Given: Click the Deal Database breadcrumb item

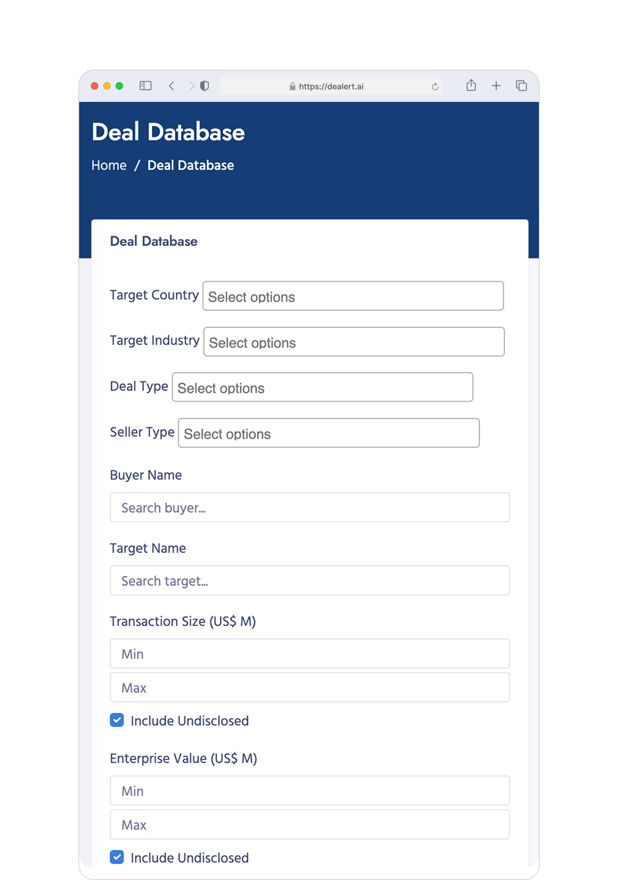Looking at the screenshot, I should [x=190, y=166].
